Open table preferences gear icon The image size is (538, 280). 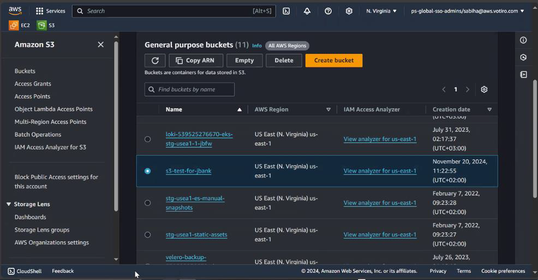pos(484,89)
